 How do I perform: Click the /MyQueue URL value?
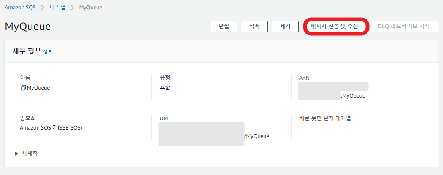tap(257, 136)
